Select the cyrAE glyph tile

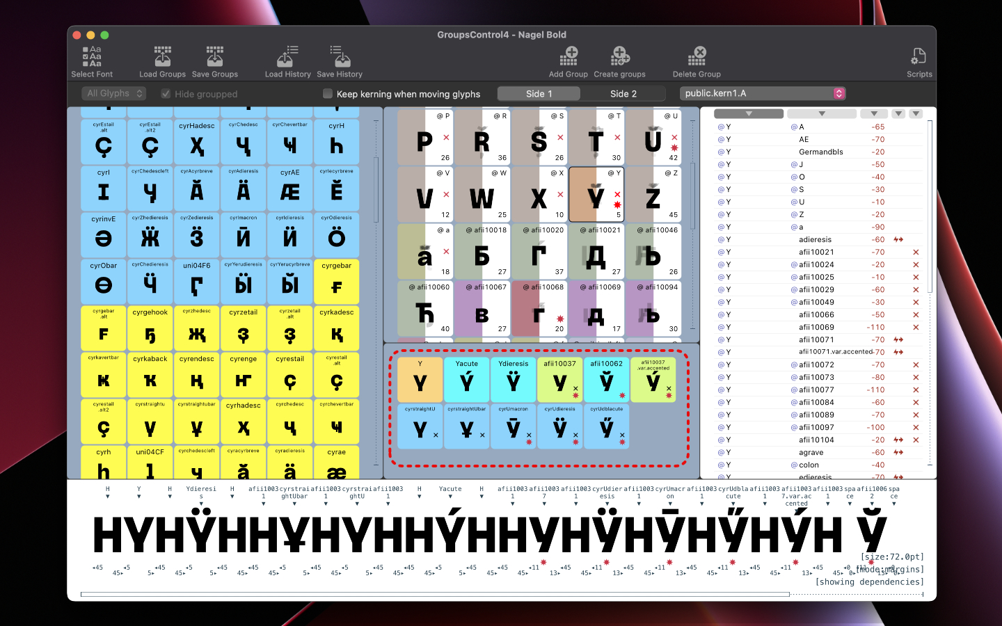click(290, 188)
